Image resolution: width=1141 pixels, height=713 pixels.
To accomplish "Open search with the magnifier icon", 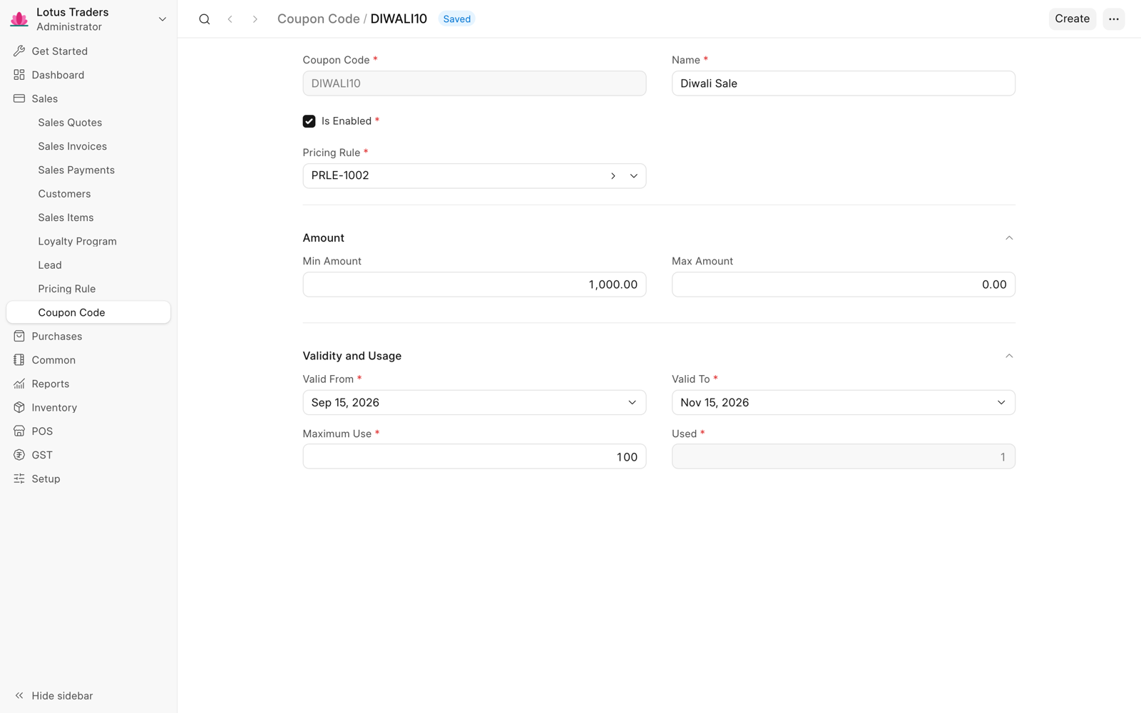I will pos(205,19).
